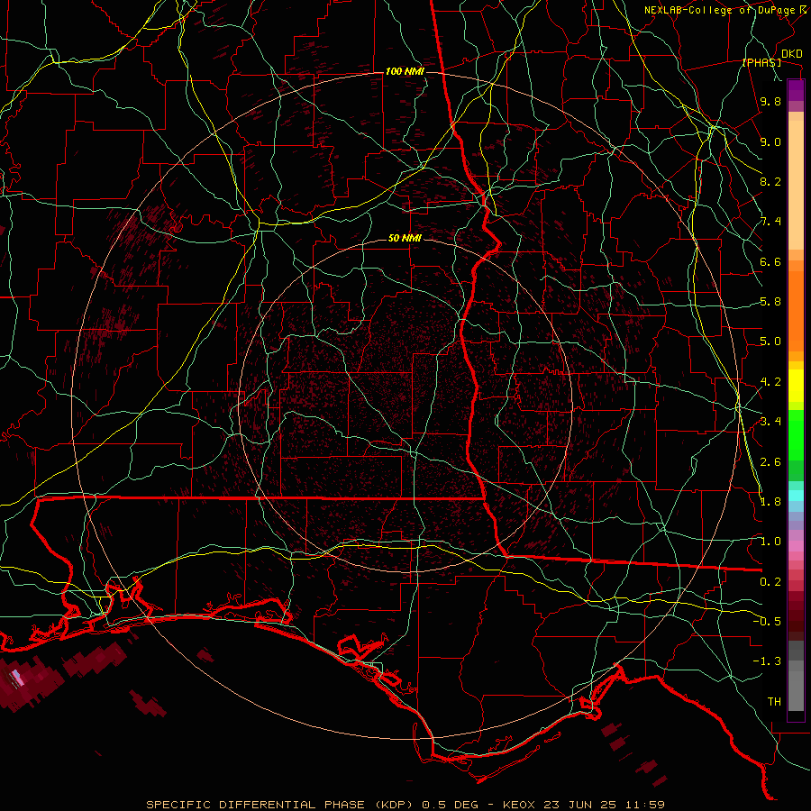Pick the purple swatch atop the color scale
Screen dimensions: 811x811
pos(796,90)
